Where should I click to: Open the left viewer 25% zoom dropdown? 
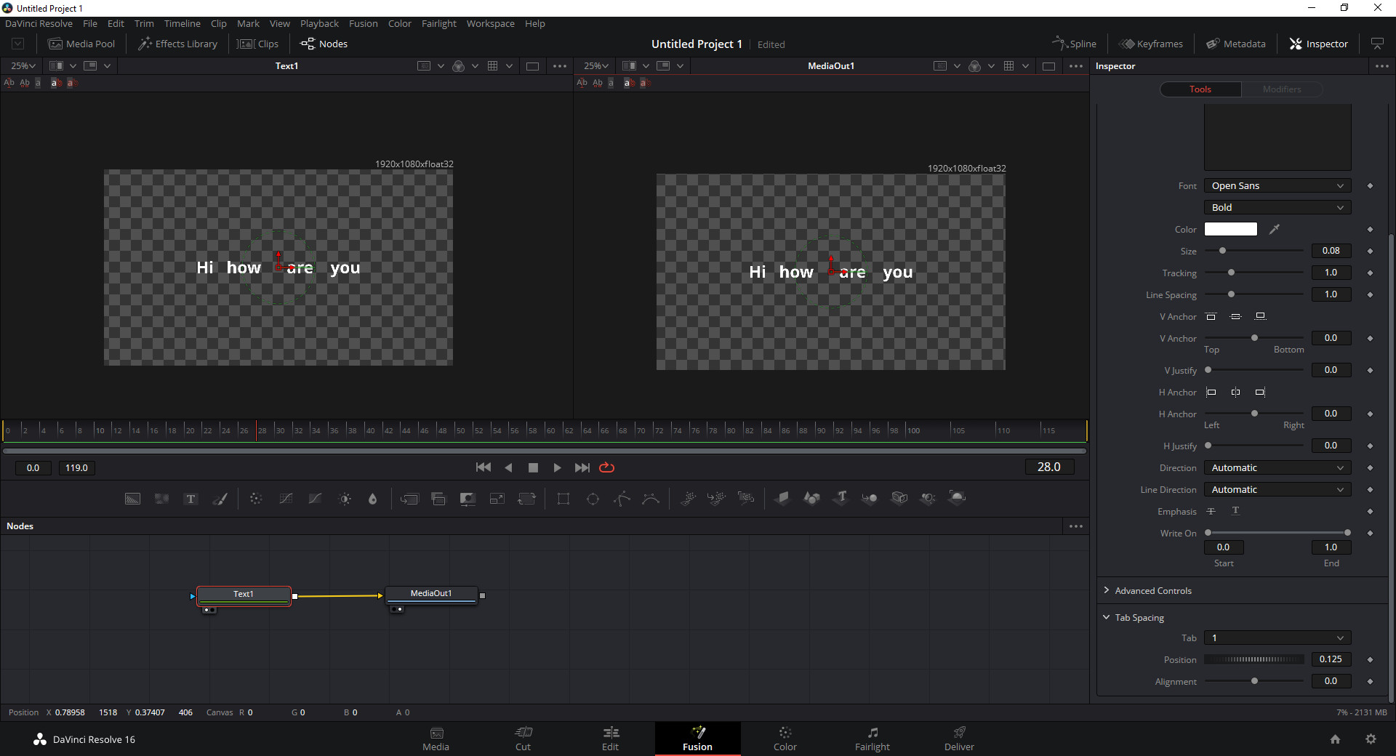23,65
